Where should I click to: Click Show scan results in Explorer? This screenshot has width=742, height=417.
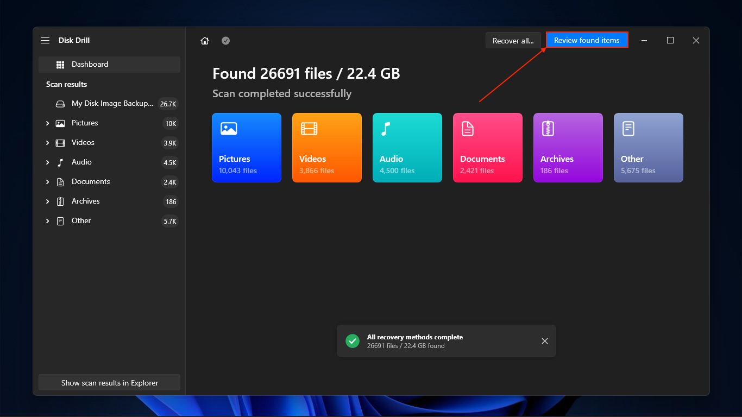tap(109, 383)
